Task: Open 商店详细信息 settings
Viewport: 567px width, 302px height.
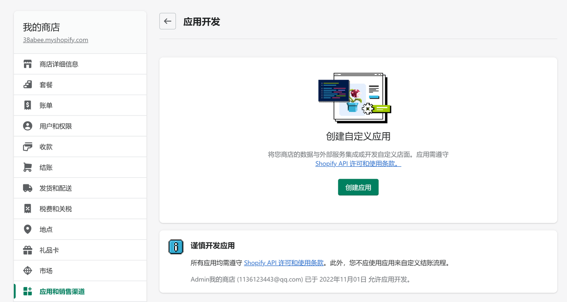Action: 80,64
